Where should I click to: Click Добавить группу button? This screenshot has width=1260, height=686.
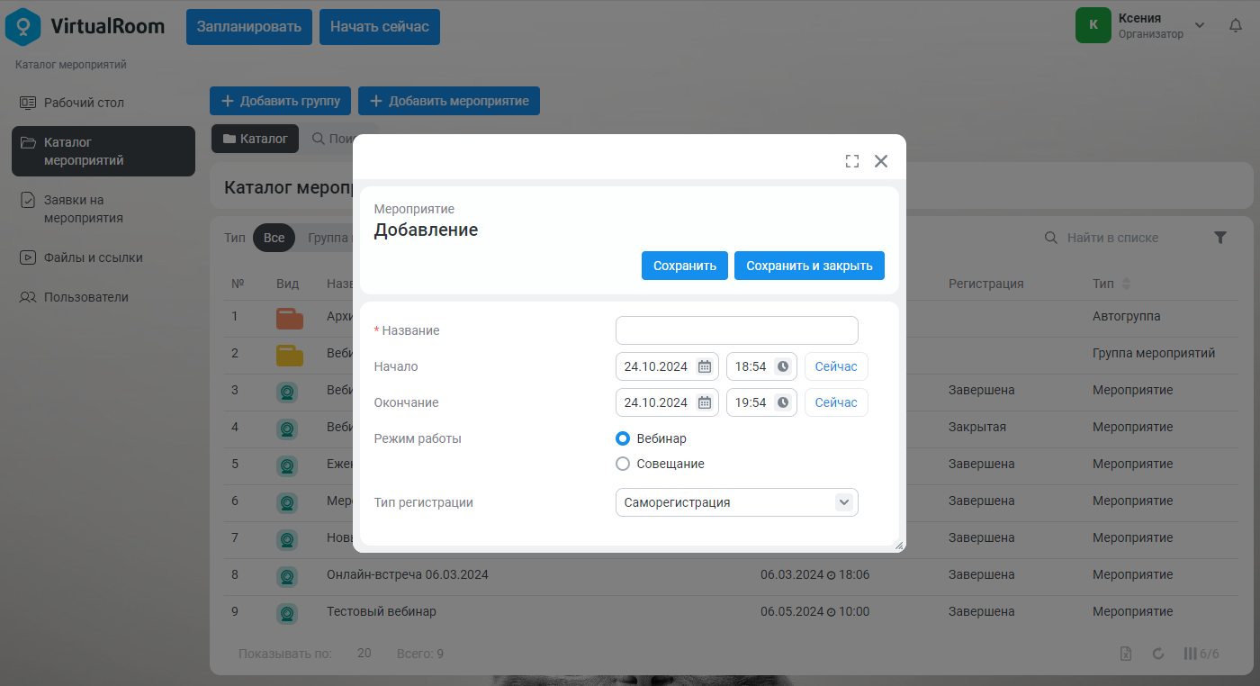pos(281,101)
